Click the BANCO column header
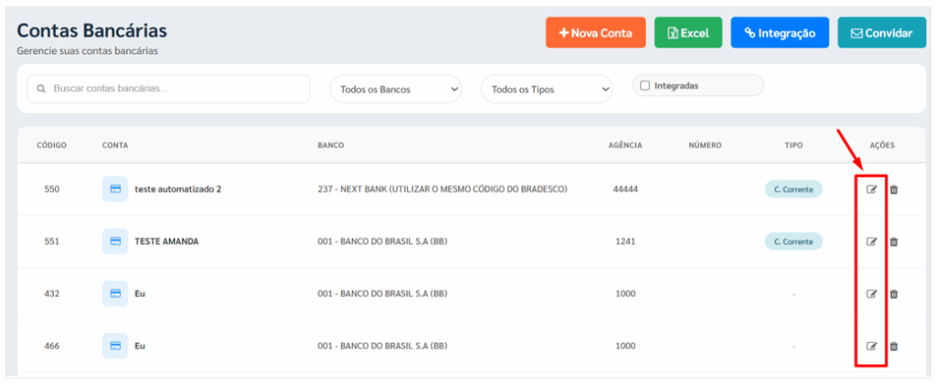This screenshot has height=384, width=936. coord(330,145)
